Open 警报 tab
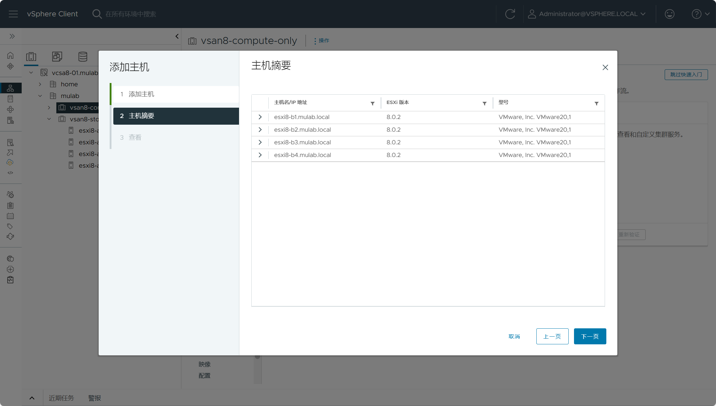 [95, 398]
